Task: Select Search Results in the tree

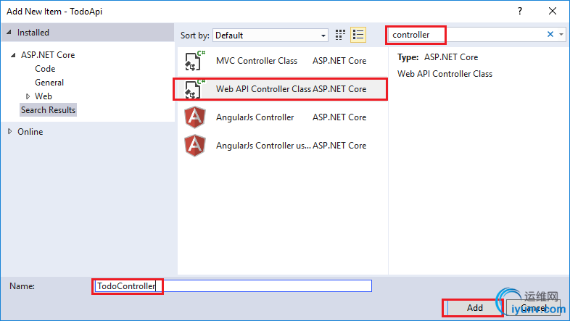Action: pyautogui.click(x=48, y=110)
